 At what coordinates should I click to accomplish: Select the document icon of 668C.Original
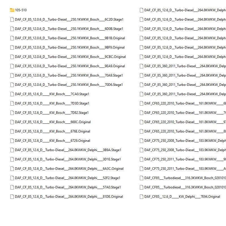pos(12,122)
